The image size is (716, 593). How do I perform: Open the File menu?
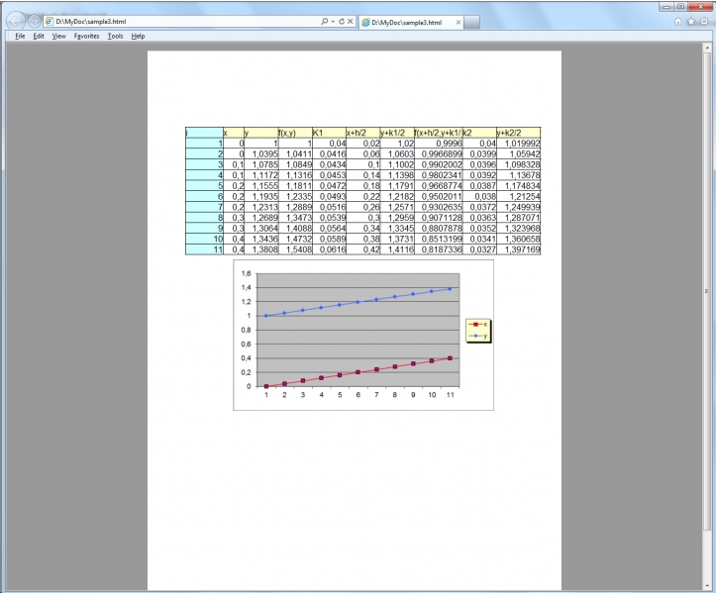click(20, 36)
